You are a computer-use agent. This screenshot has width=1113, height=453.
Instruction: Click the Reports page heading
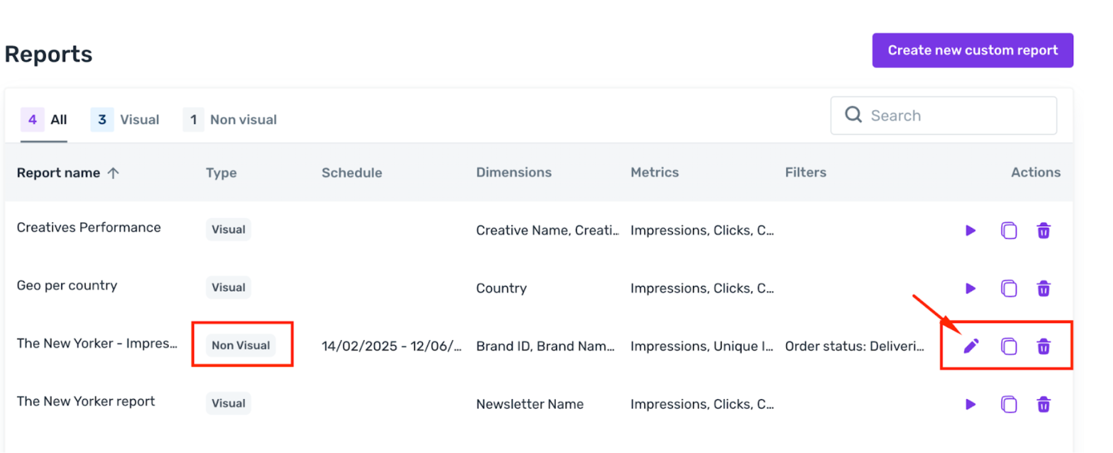point(49,54)
